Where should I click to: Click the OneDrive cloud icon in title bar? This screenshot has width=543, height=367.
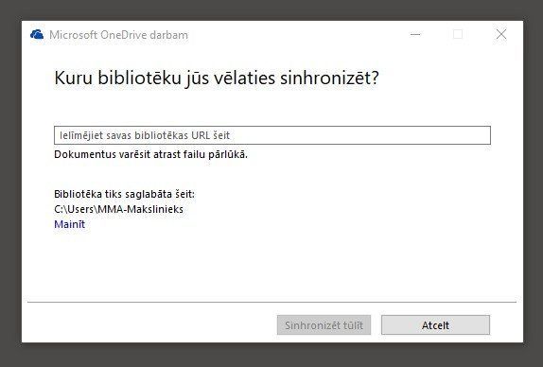[x=37, y=35]
